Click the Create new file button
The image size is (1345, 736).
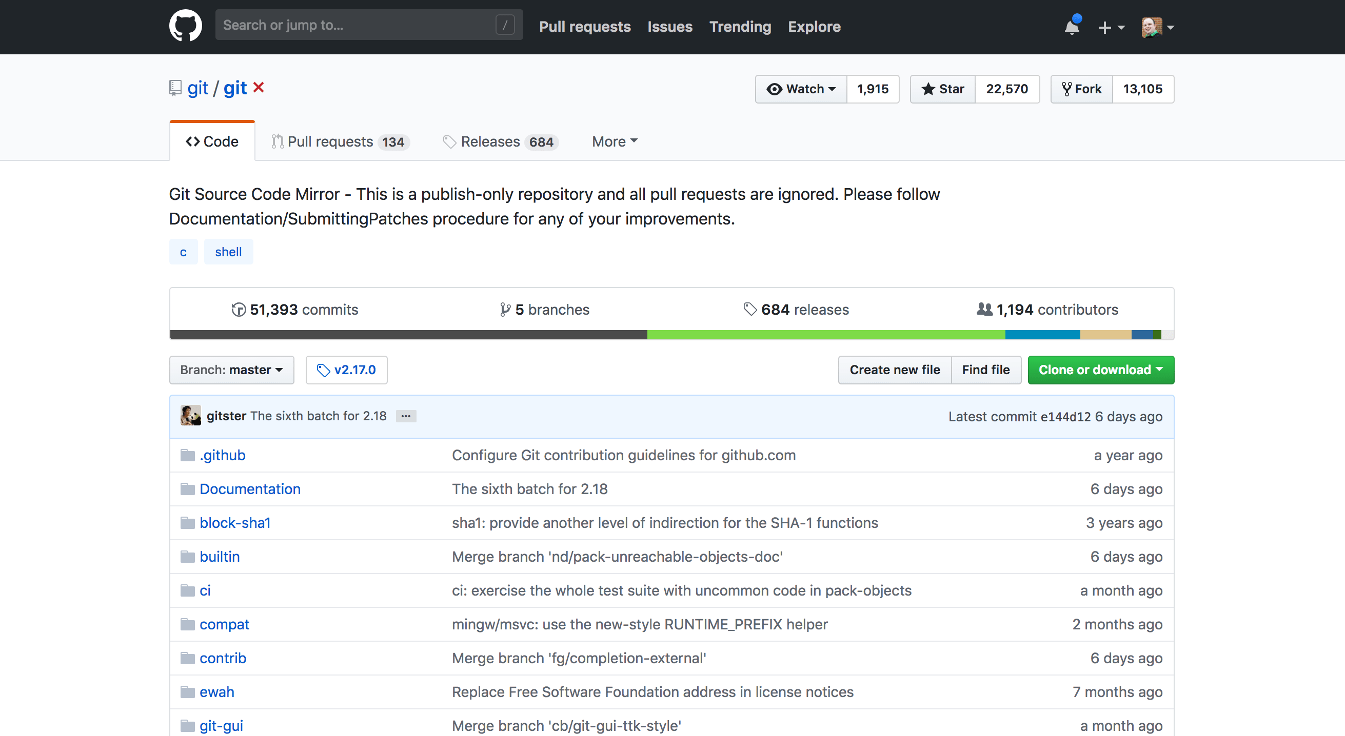coord(895,370)
